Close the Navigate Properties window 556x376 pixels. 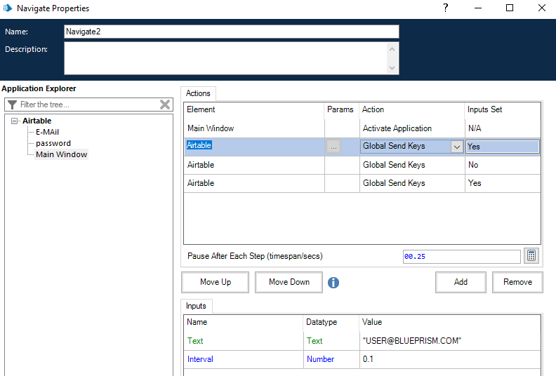pyautogui.click(x=541, y=8)
